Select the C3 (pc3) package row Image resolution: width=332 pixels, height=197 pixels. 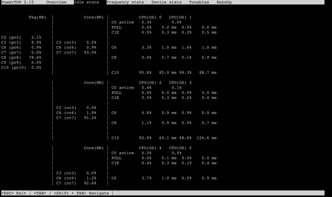21,43
